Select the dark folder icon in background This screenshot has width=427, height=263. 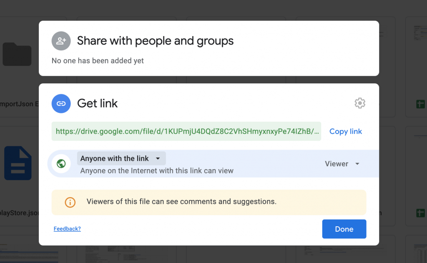[x=17, y=55]
